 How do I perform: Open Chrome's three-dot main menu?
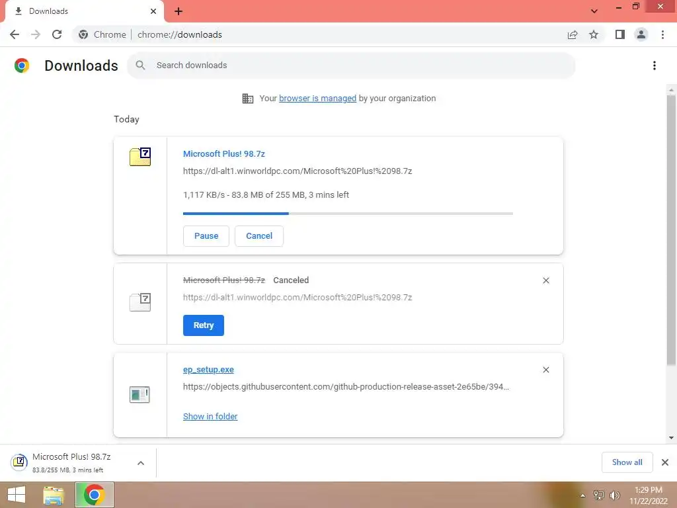662,34
